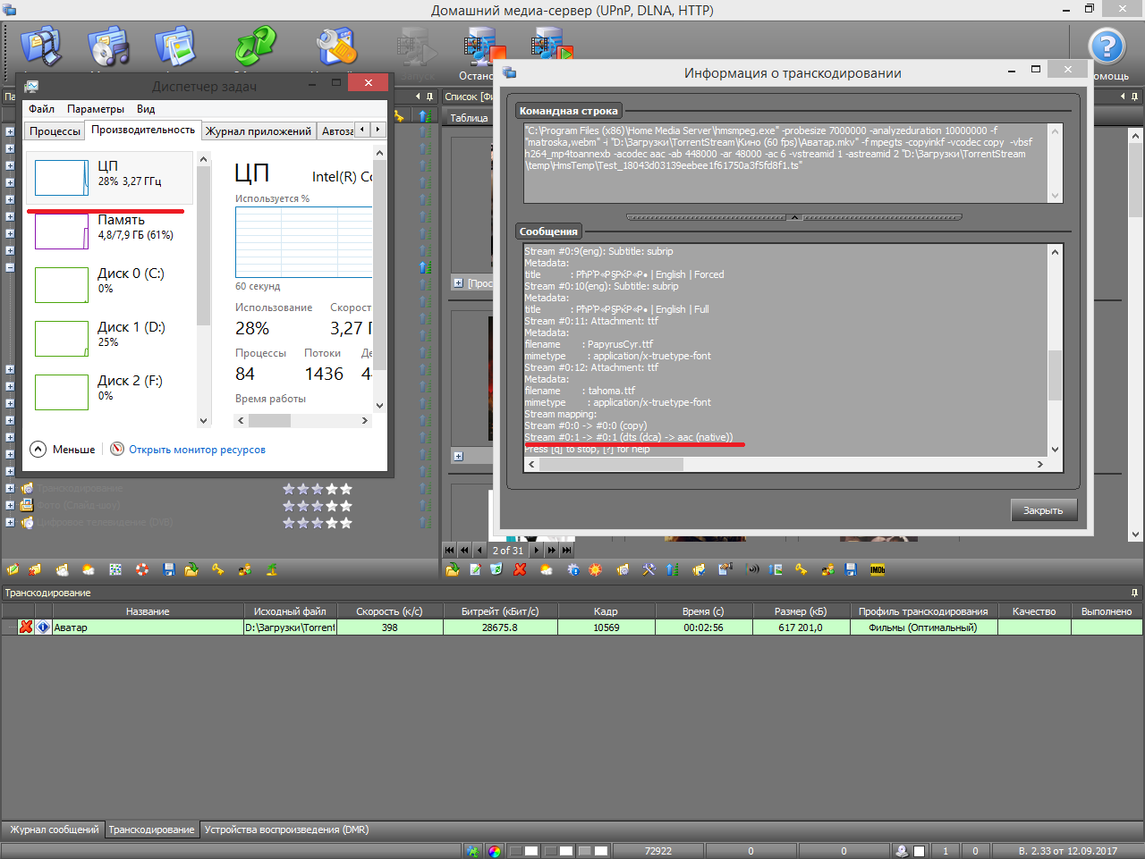Expand the Транскодирование tree node
The image size is (1145, 859).
[x=10, y=488]
